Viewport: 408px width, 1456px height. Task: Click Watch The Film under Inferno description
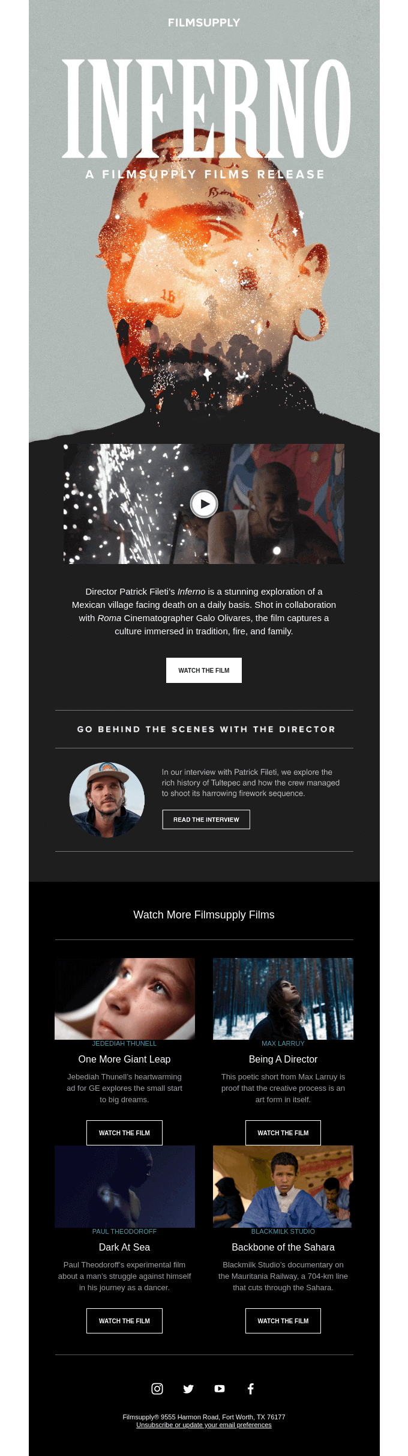pos(204,670)
